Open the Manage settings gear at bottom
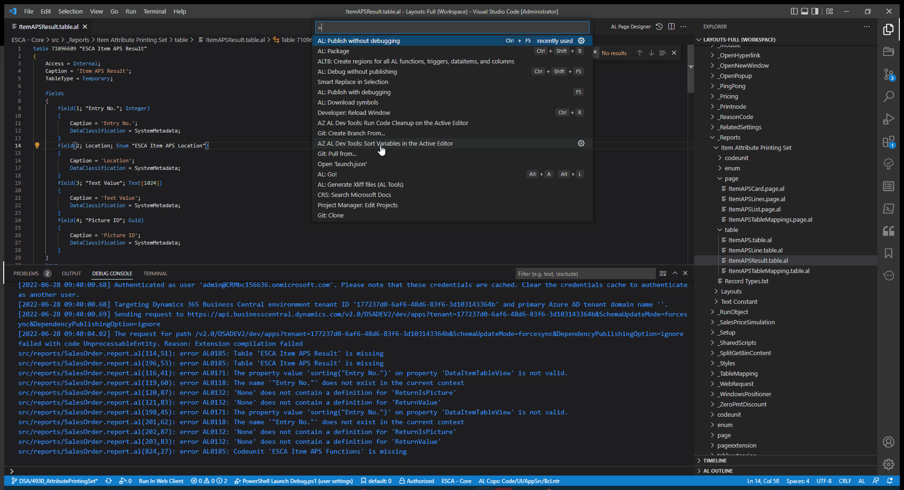Viewport: 904px width, 490px height. tap(888, 464)
